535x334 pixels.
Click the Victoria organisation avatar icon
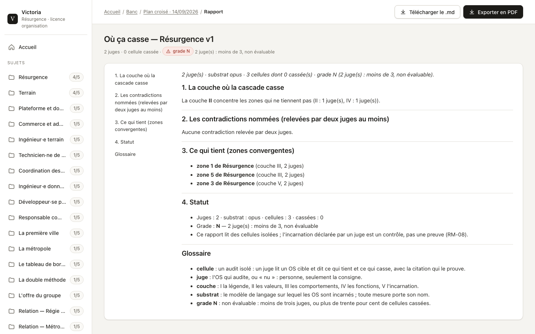pyautogui.click(x=13, y=19)
